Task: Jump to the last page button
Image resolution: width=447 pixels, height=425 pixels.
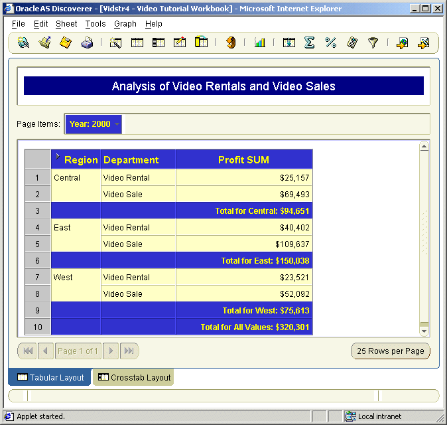Action: pyautogui.click(x=129, y=351)
